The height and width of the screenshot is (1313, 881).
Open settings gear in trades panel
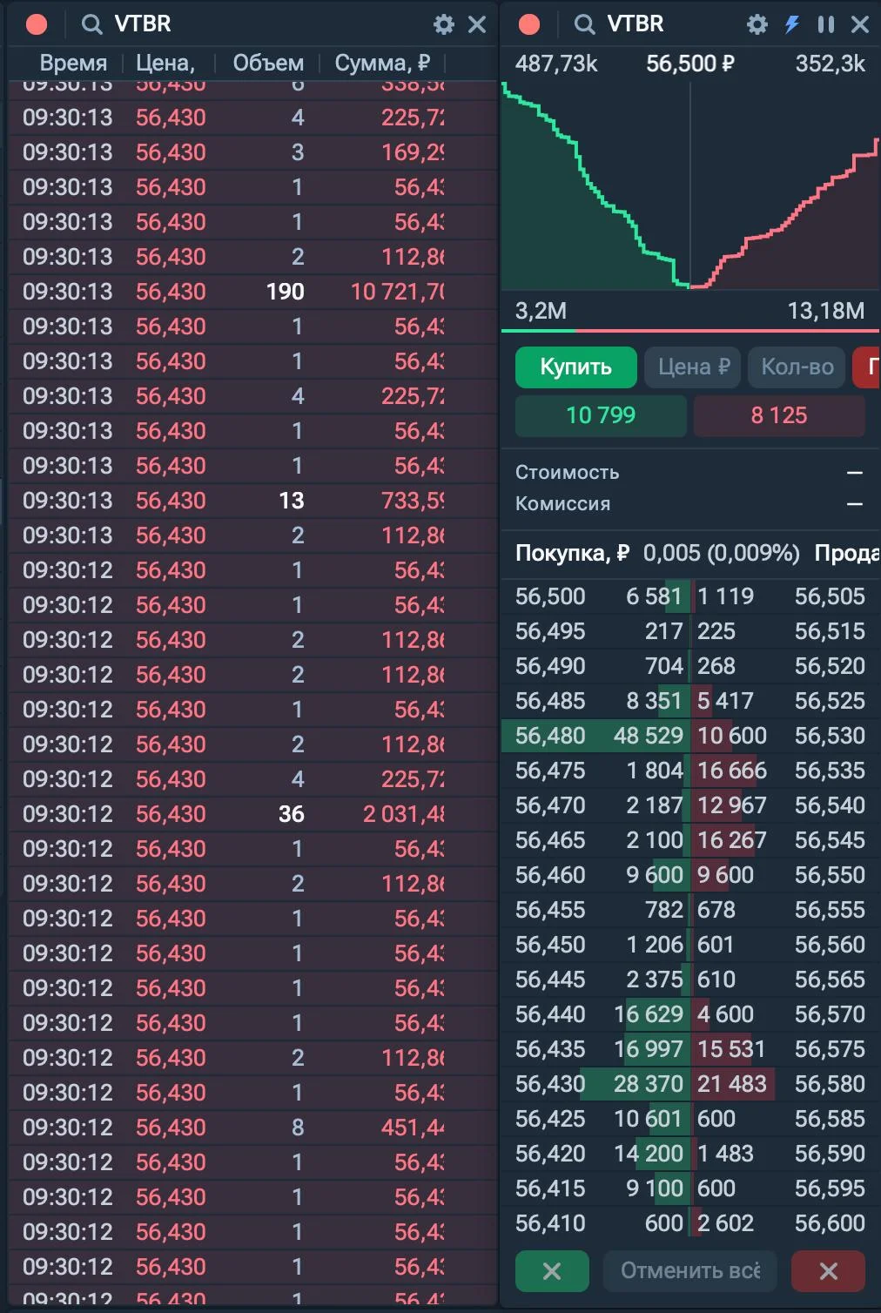tap(444, 24)
